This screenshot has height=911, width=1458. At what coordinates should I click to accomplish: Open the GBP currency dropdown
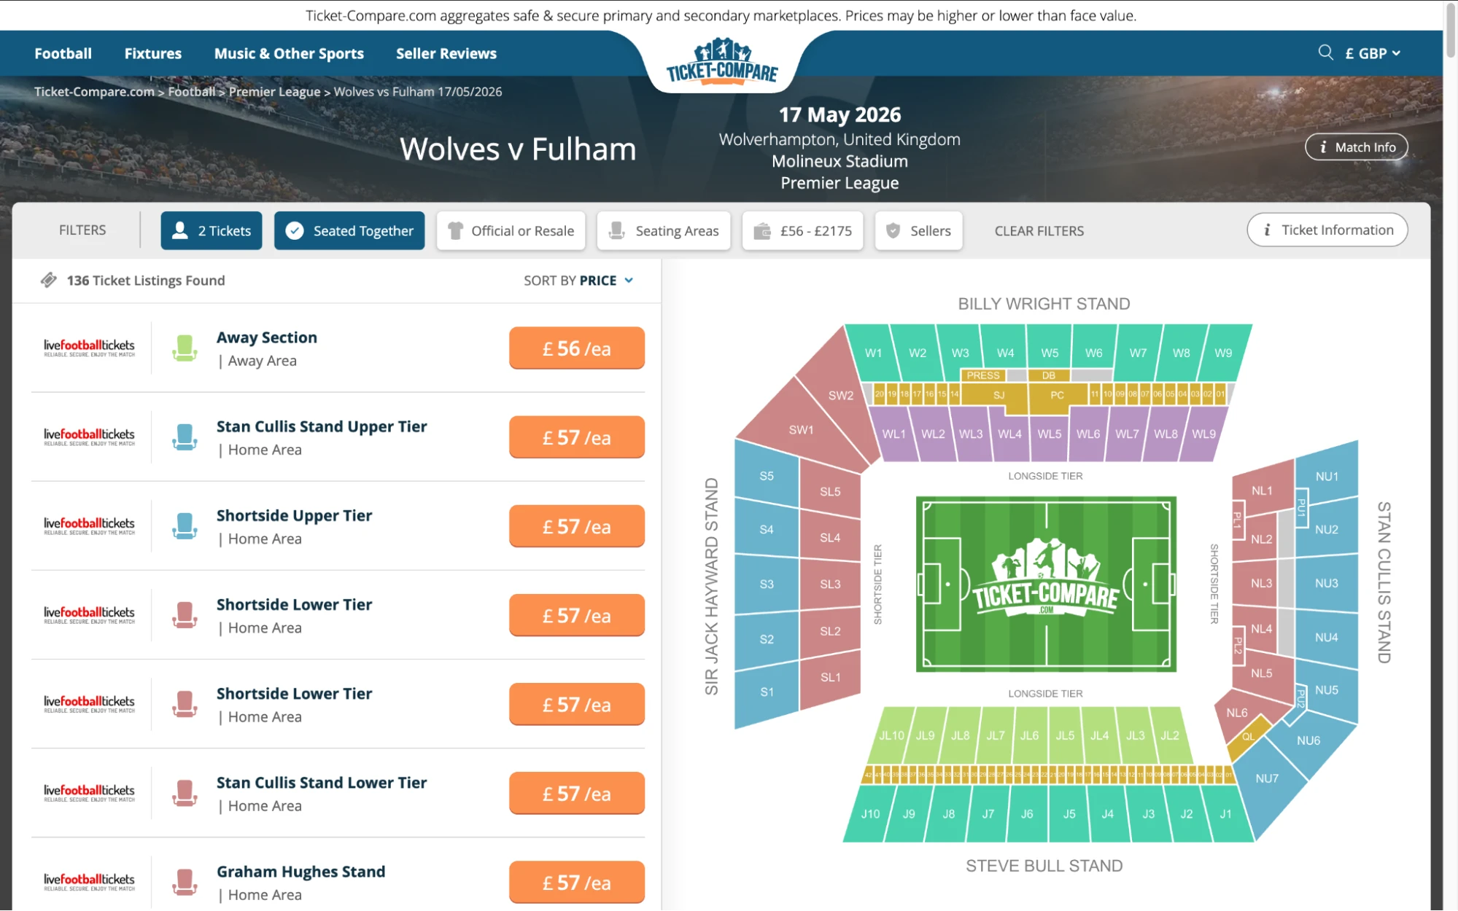[1372, 52]
